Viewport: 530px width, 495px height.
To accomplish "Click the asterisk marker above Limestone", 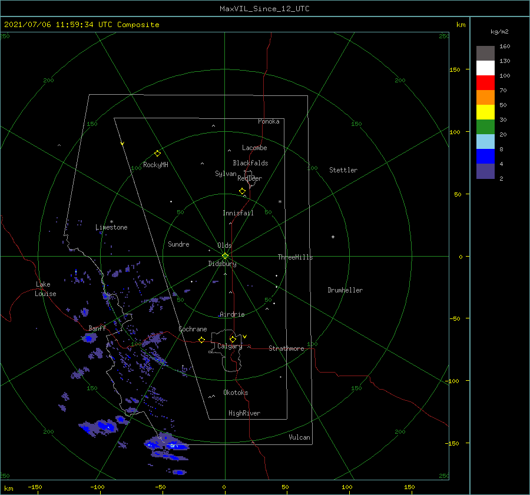I will [111, 222].
